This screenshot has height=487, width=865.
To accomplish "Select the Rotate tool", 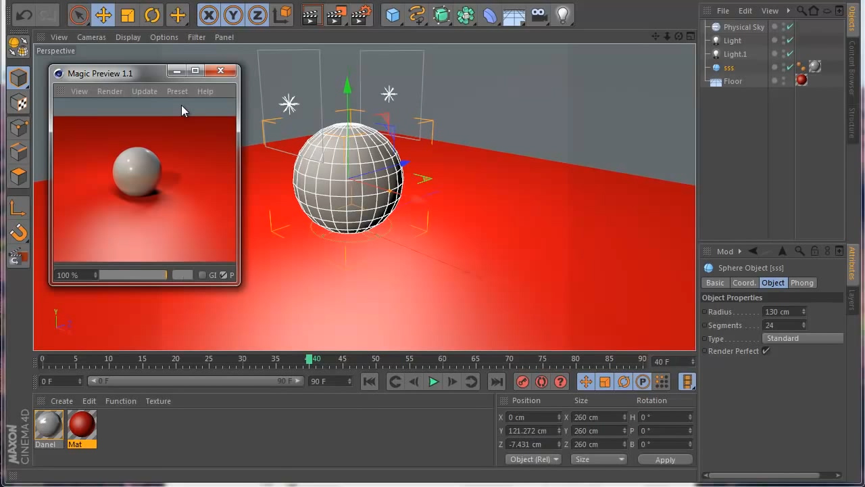I will pyautogui.click(x=152, y=15).
